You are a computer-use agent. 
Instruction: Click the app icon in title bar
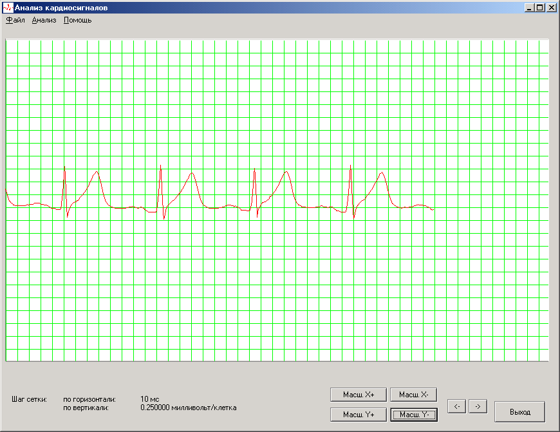tap(8, 8)
